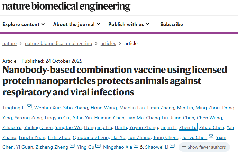The width and height of the screenshot is (238, 157).
Task: Click the mail icon beside Tingting Li
Action: coord(29,107)
